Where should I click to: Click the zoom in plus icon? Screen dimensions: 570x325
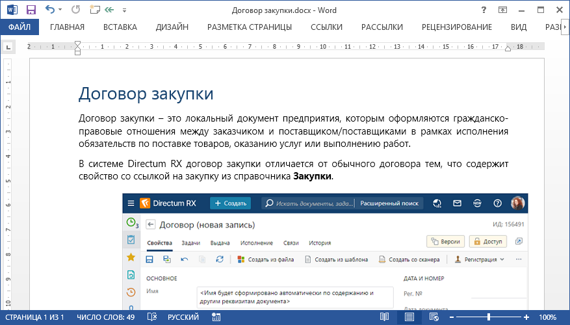525,317
